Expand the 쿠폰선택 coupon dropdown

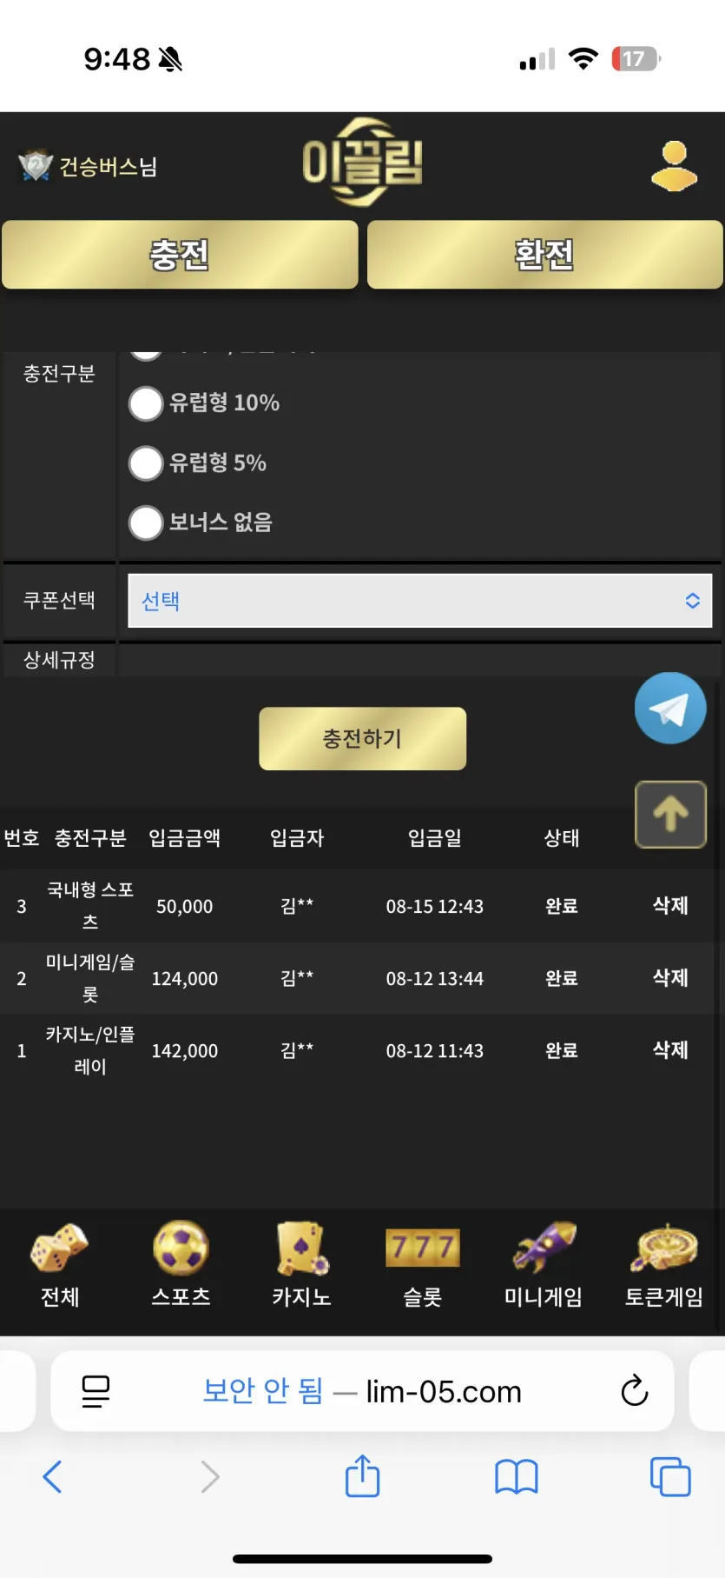click(420, 601)
